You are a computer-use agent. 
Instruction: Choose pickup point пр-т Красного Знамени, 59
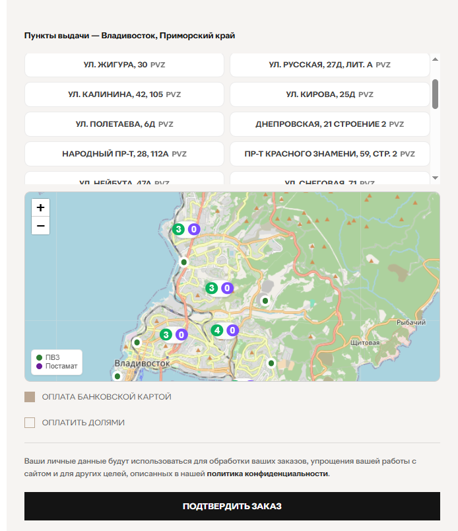point(330,154)
